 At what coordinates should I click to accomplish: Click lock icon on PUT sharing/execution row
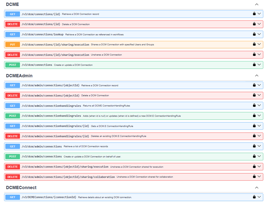tap(254, 44)
